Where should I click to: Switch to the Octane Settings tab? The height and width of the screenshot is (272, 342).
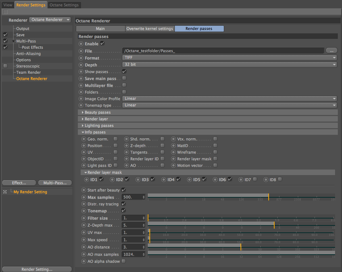64,5
